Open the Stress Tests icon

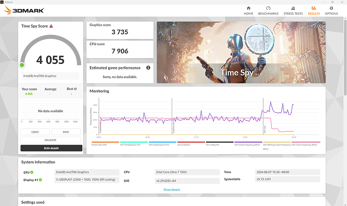tap(293, 8)
